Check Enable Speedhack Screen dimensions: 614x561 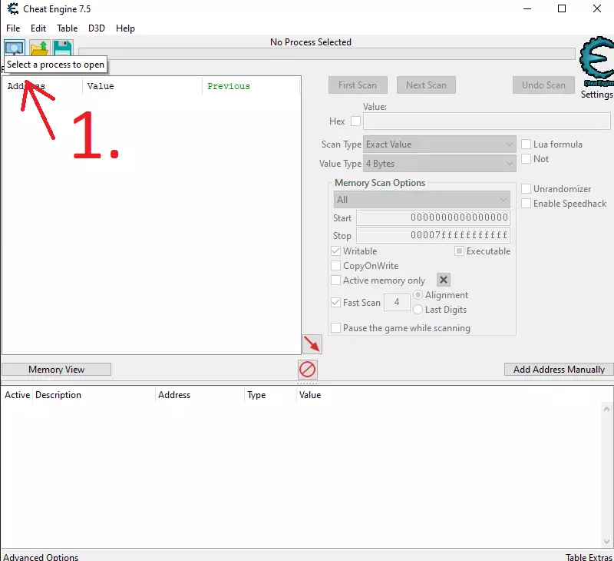tap(527, 204)
